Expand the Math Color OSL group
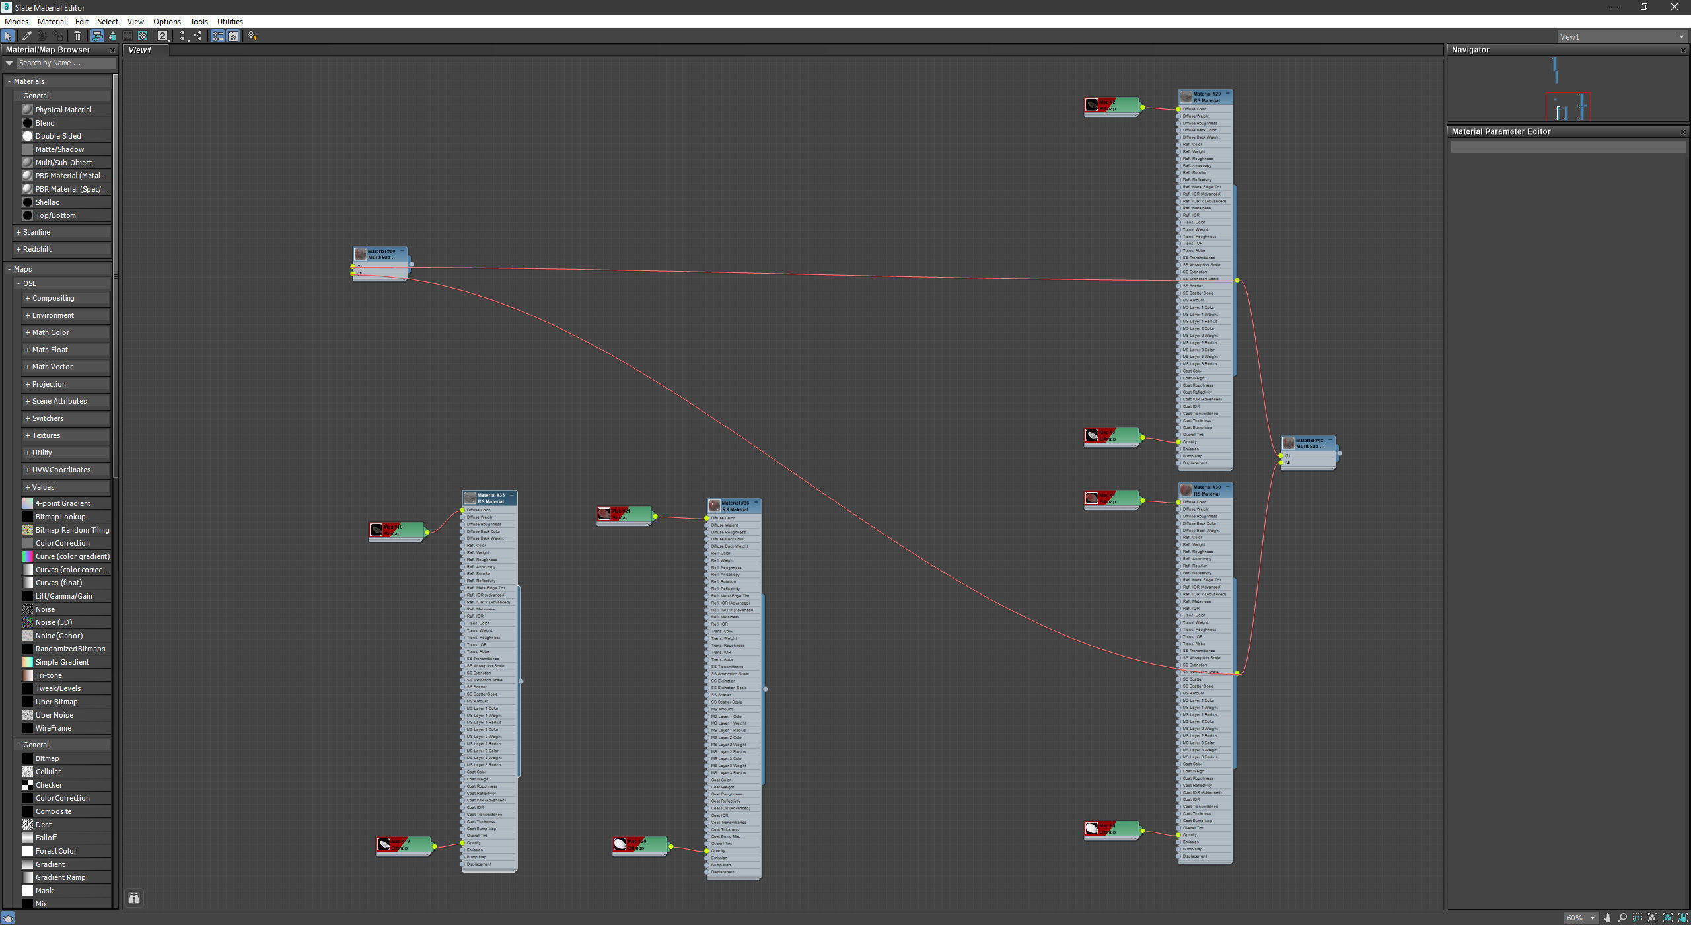Image resolution: width=1691 pixels, height=925 pixels. 50,332
